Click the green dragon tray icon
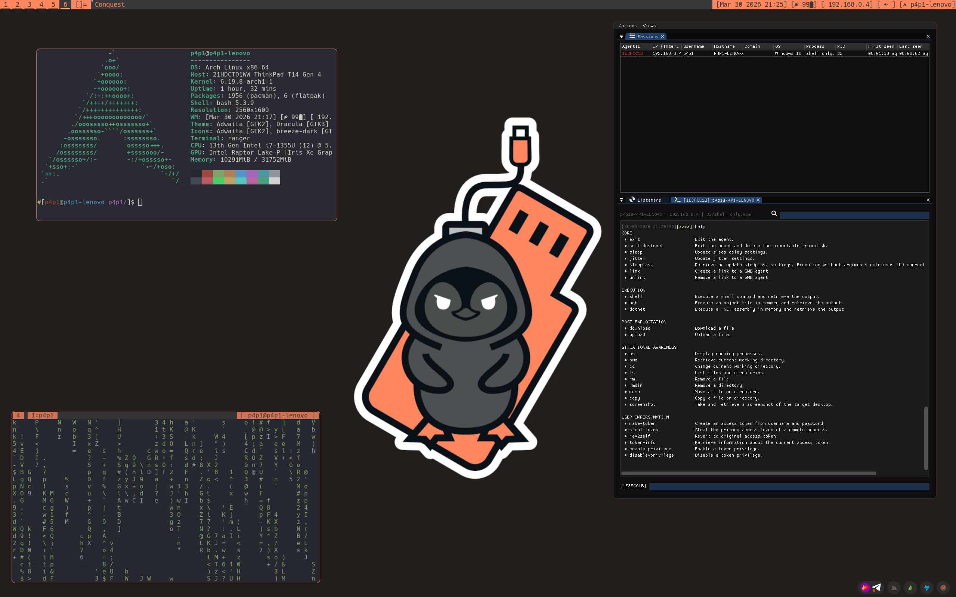 tap(910, 588)
